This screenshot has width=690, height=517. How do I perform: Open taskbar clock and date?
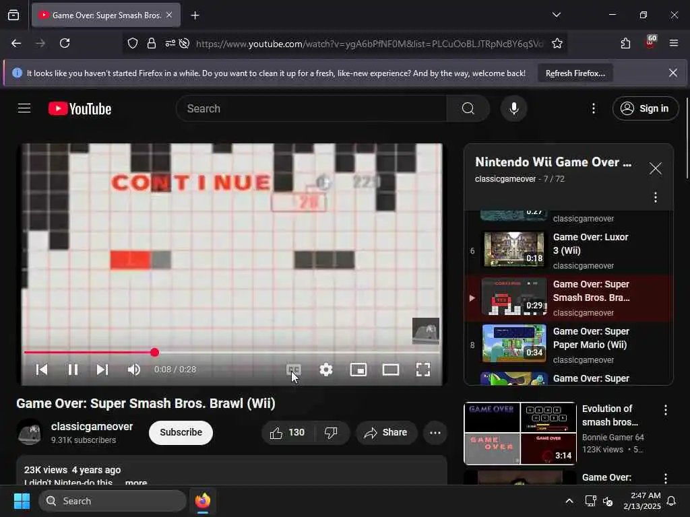[641, 501]
